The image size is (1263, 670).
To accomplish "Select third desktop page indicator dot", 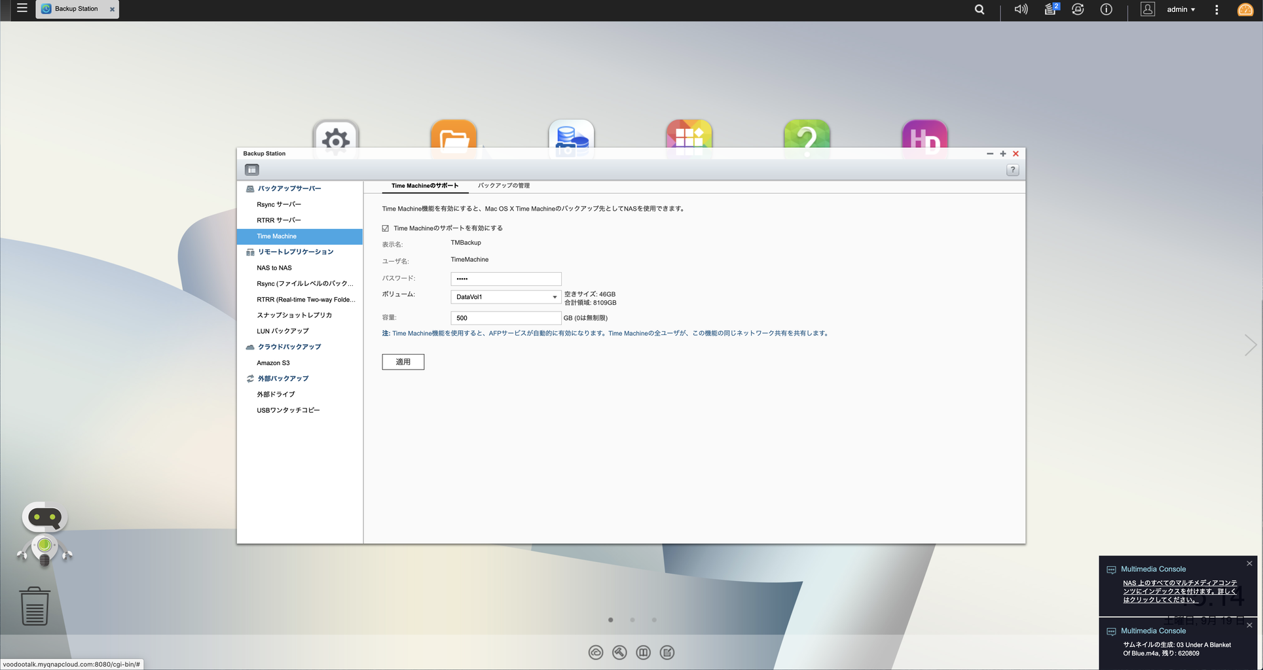I will click(x=654, y=620).
